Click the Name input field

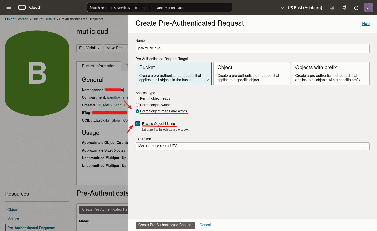pyautogui.click(x=252, y=48)
